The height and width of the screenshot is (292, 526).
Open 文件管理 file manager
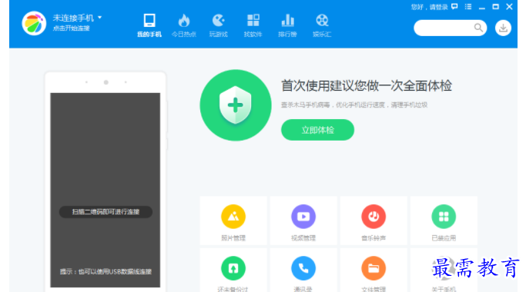tap(374, 270)
